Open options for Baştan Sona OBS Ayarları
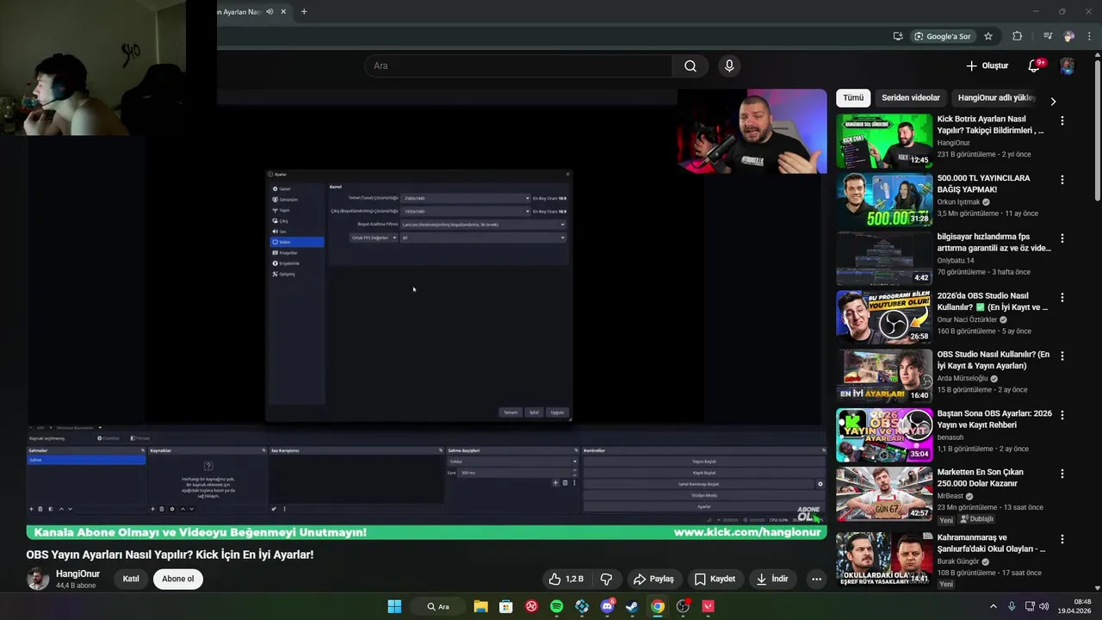Screen dimensions: 1102x620 click(x=1062, y=414)
